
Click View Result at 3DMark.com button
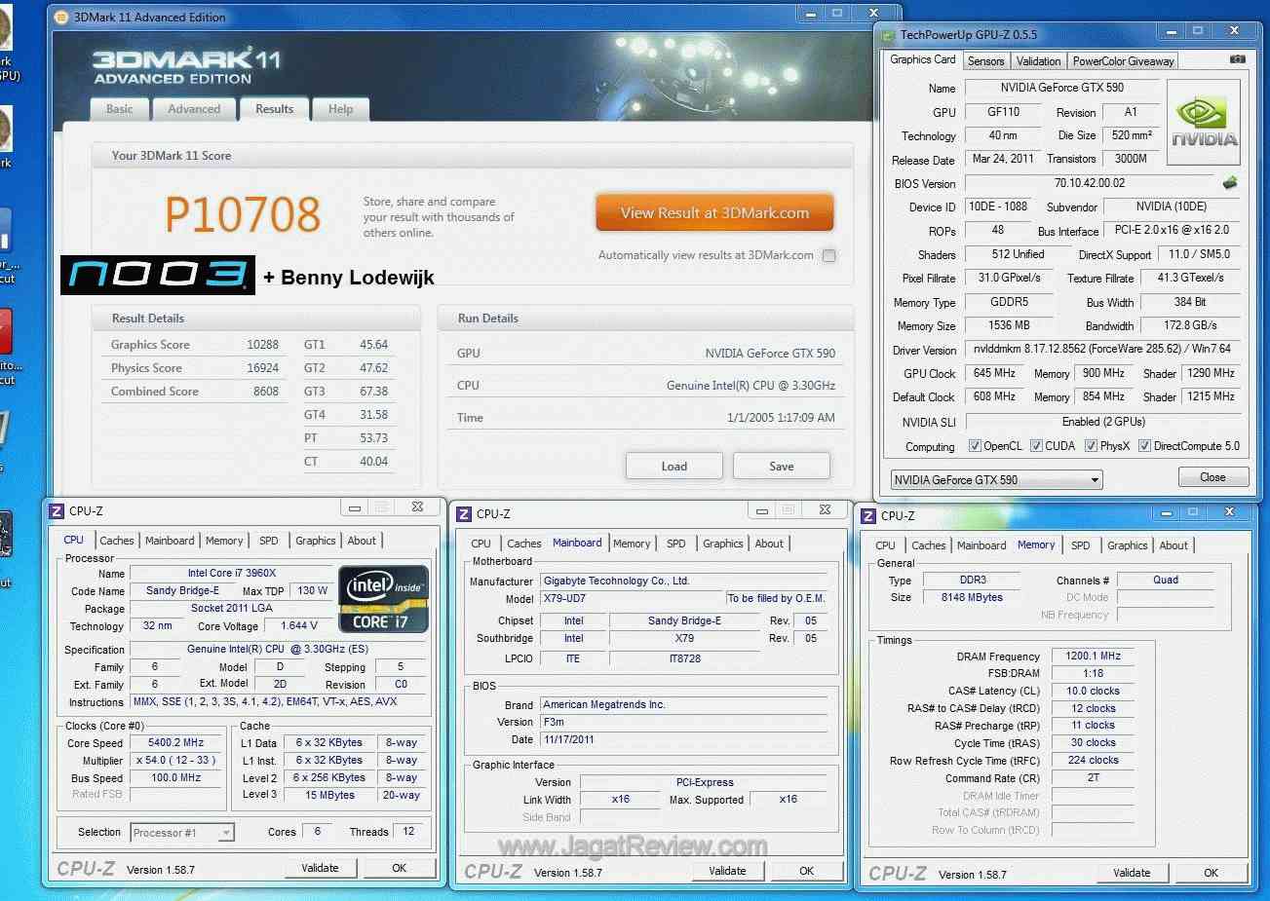pos(714,212)
